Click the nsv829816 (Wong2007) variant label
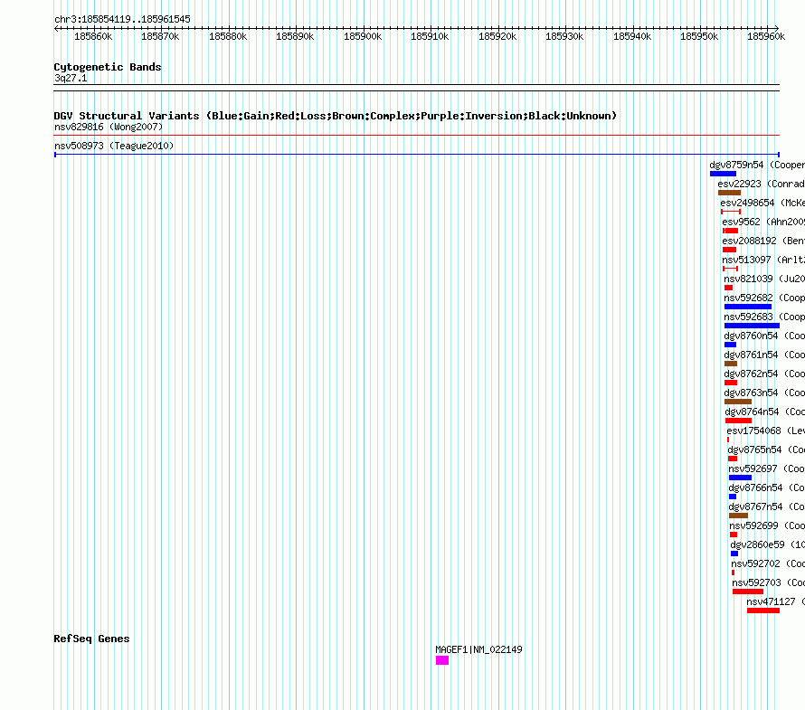 [109, 127]
